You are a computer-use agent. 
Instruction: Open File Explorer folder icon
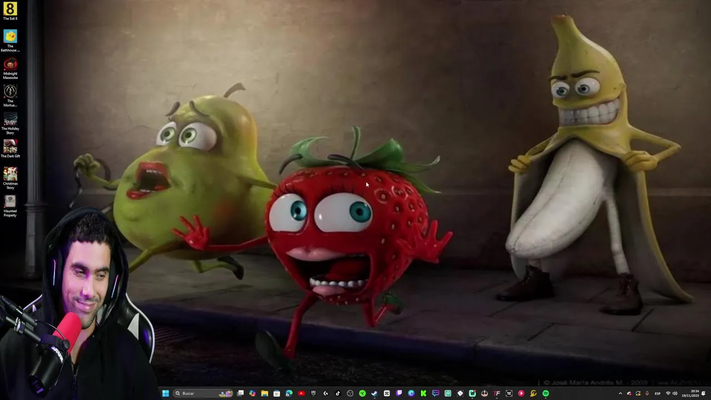point(264,393)
